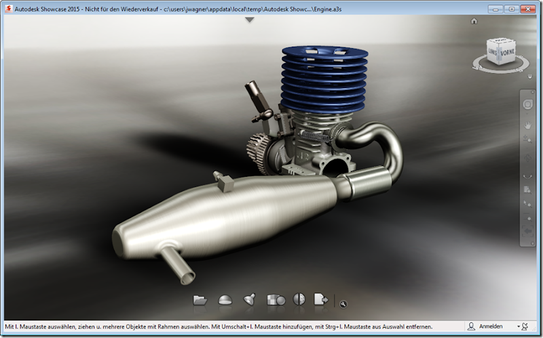Open the file folder icon in bottom toolbar
The height and width of the screenshot is (338, 543).
click(x=200, y=300)
